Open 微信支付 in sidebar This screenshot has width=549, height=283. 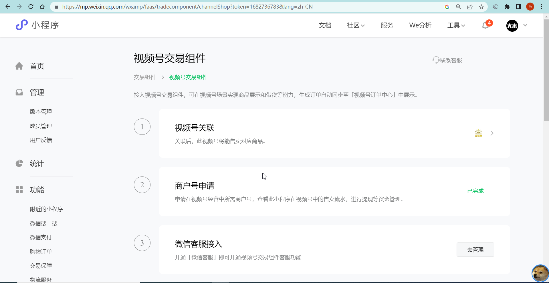(x=41, y=237)
